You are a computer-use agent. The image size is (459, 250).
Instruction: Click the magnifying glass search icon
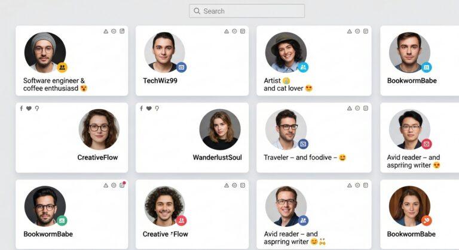197,11
